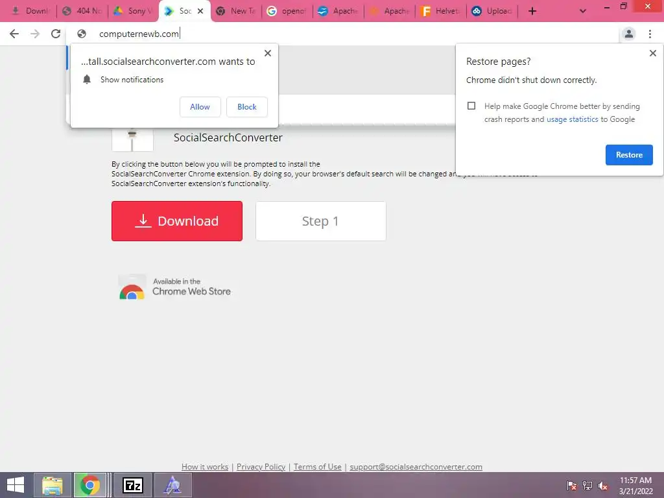Click the Action Center flag tray icon
The height and width of the screenshot is (498, 664).
572,486
